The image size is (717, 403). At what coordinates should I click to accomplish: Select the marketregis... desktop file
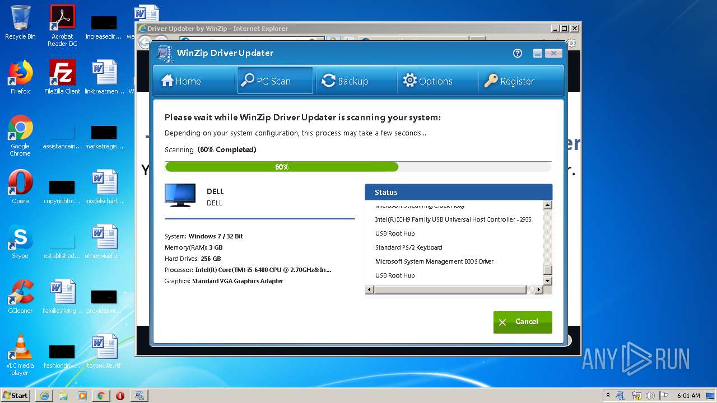point(104,136)
